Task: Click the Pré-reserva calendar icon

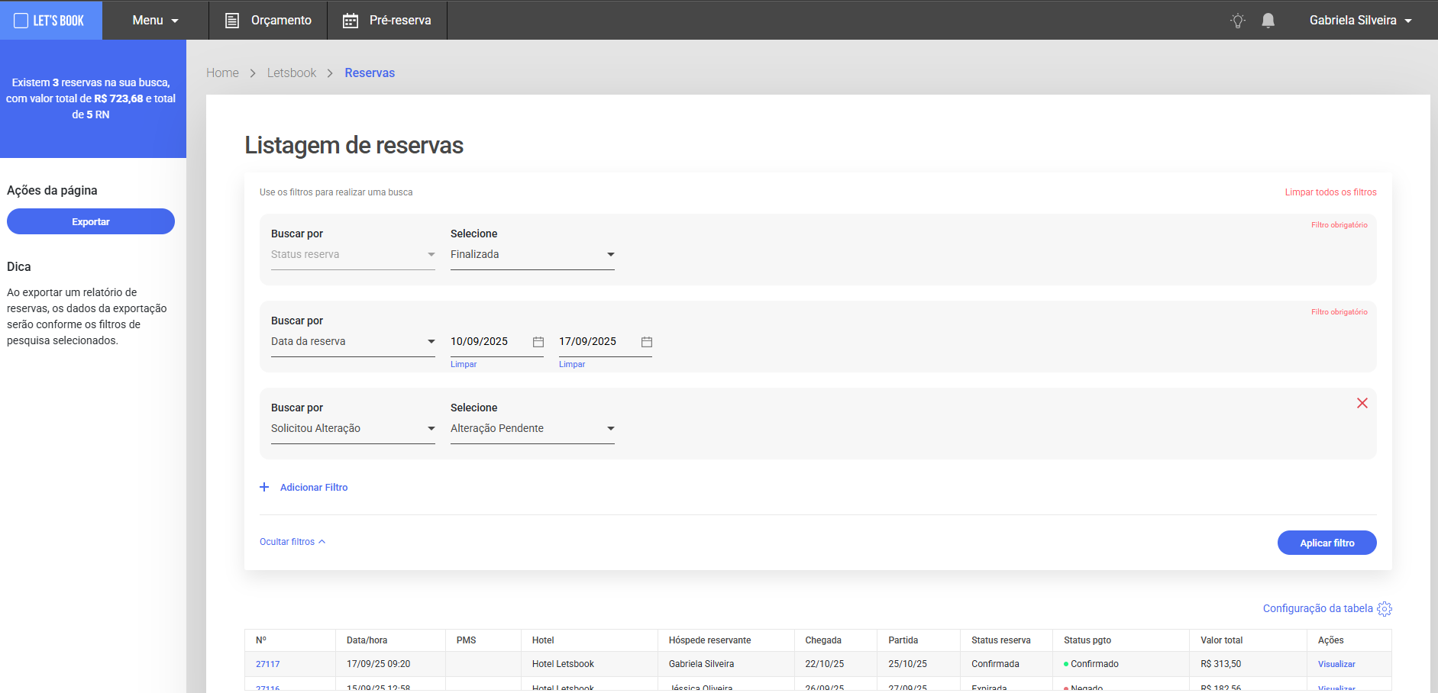Action: click(351, 21)
